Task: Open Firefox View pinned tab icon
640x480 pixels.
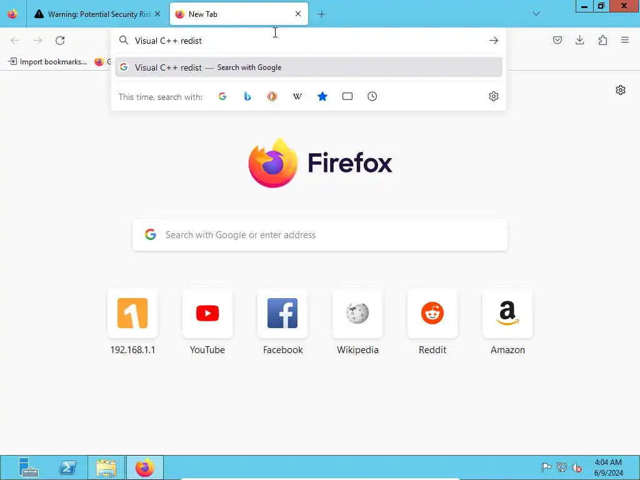Action: tap(12, 14)
